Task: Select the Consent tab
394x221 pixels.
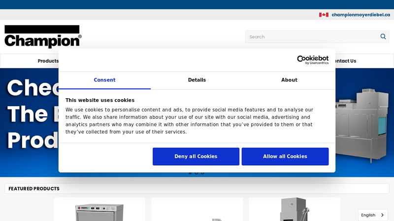Action: point(104,80)
